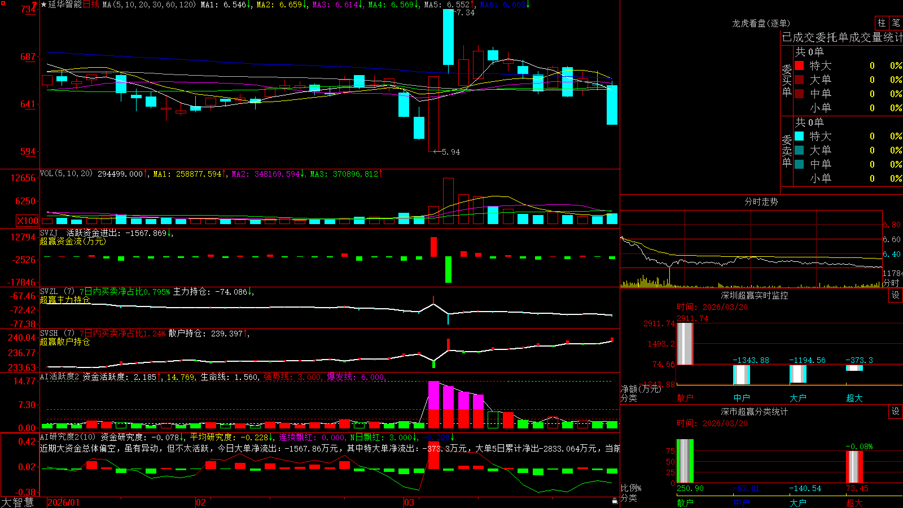Screen dimensions: 903x508
Task: Open 设 settings for 深市超赢分类统计
Action: (x=896, y=411)
